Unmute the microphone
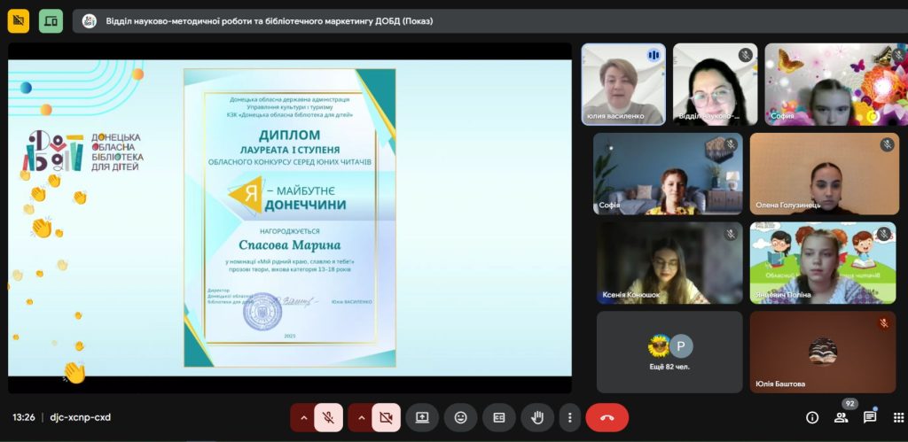The image size is (908, 442). (x=328, y=417)
